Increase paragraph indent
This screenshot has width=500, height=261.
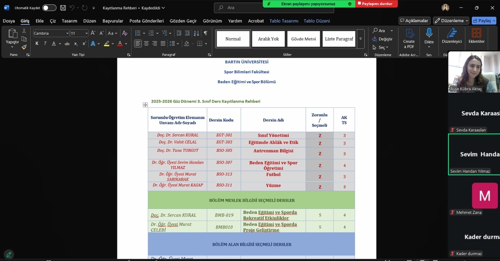pyautogui.click(x=187, y=33)
